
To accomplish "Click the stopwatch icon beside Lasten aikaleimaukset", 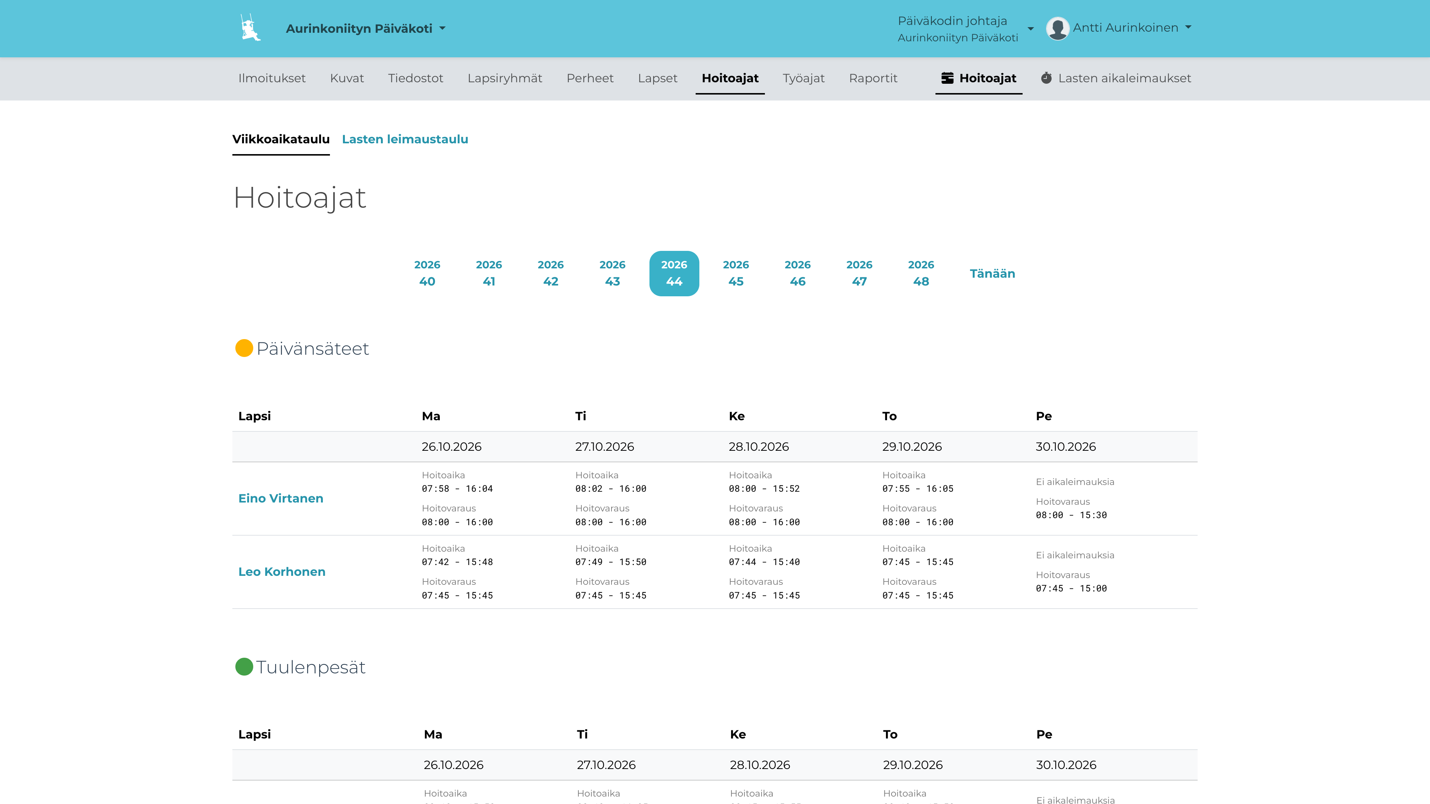I will coord(1046,78).
